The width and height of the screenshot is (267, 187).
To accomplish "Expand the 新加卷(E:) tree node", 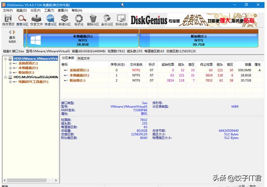I will pyautogui.click(x=10, y=73).
